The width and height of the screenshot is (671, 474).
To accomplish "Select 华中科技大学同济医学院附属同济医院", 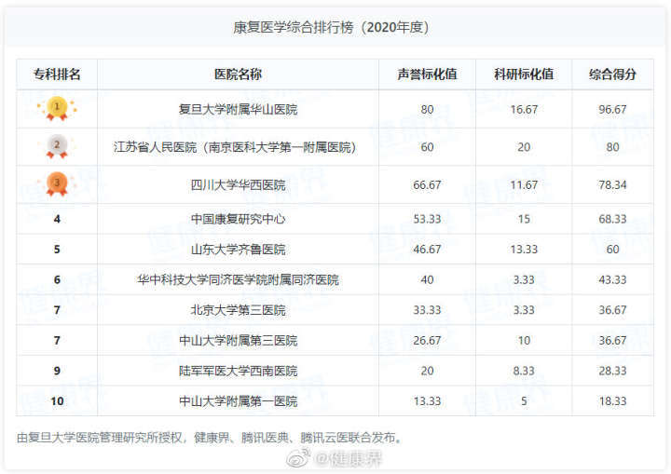I will pos(238,279).
